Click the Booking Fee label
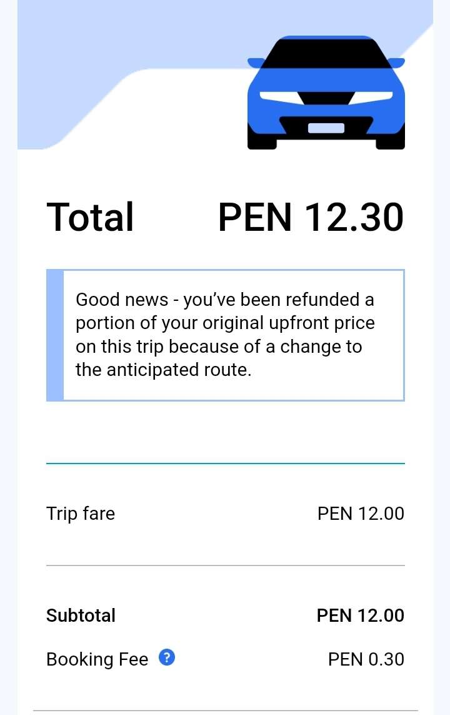The width and height of the screenshot is (450, 715). [97, 659]
